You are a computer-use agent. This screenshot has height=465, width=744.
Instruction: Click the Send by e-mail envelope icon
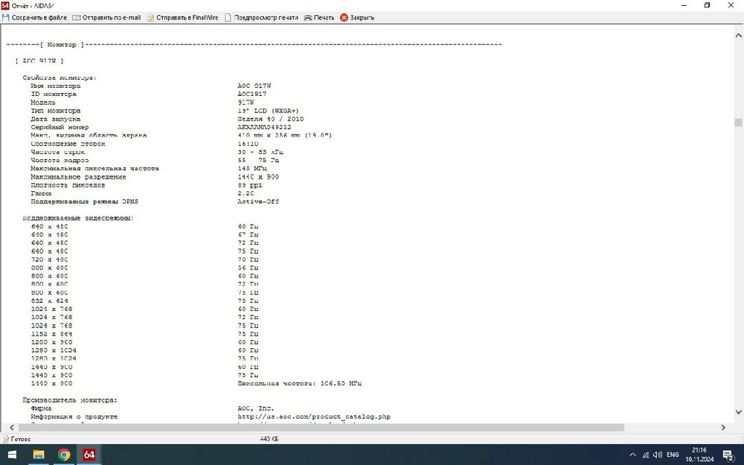click(77, 18)
